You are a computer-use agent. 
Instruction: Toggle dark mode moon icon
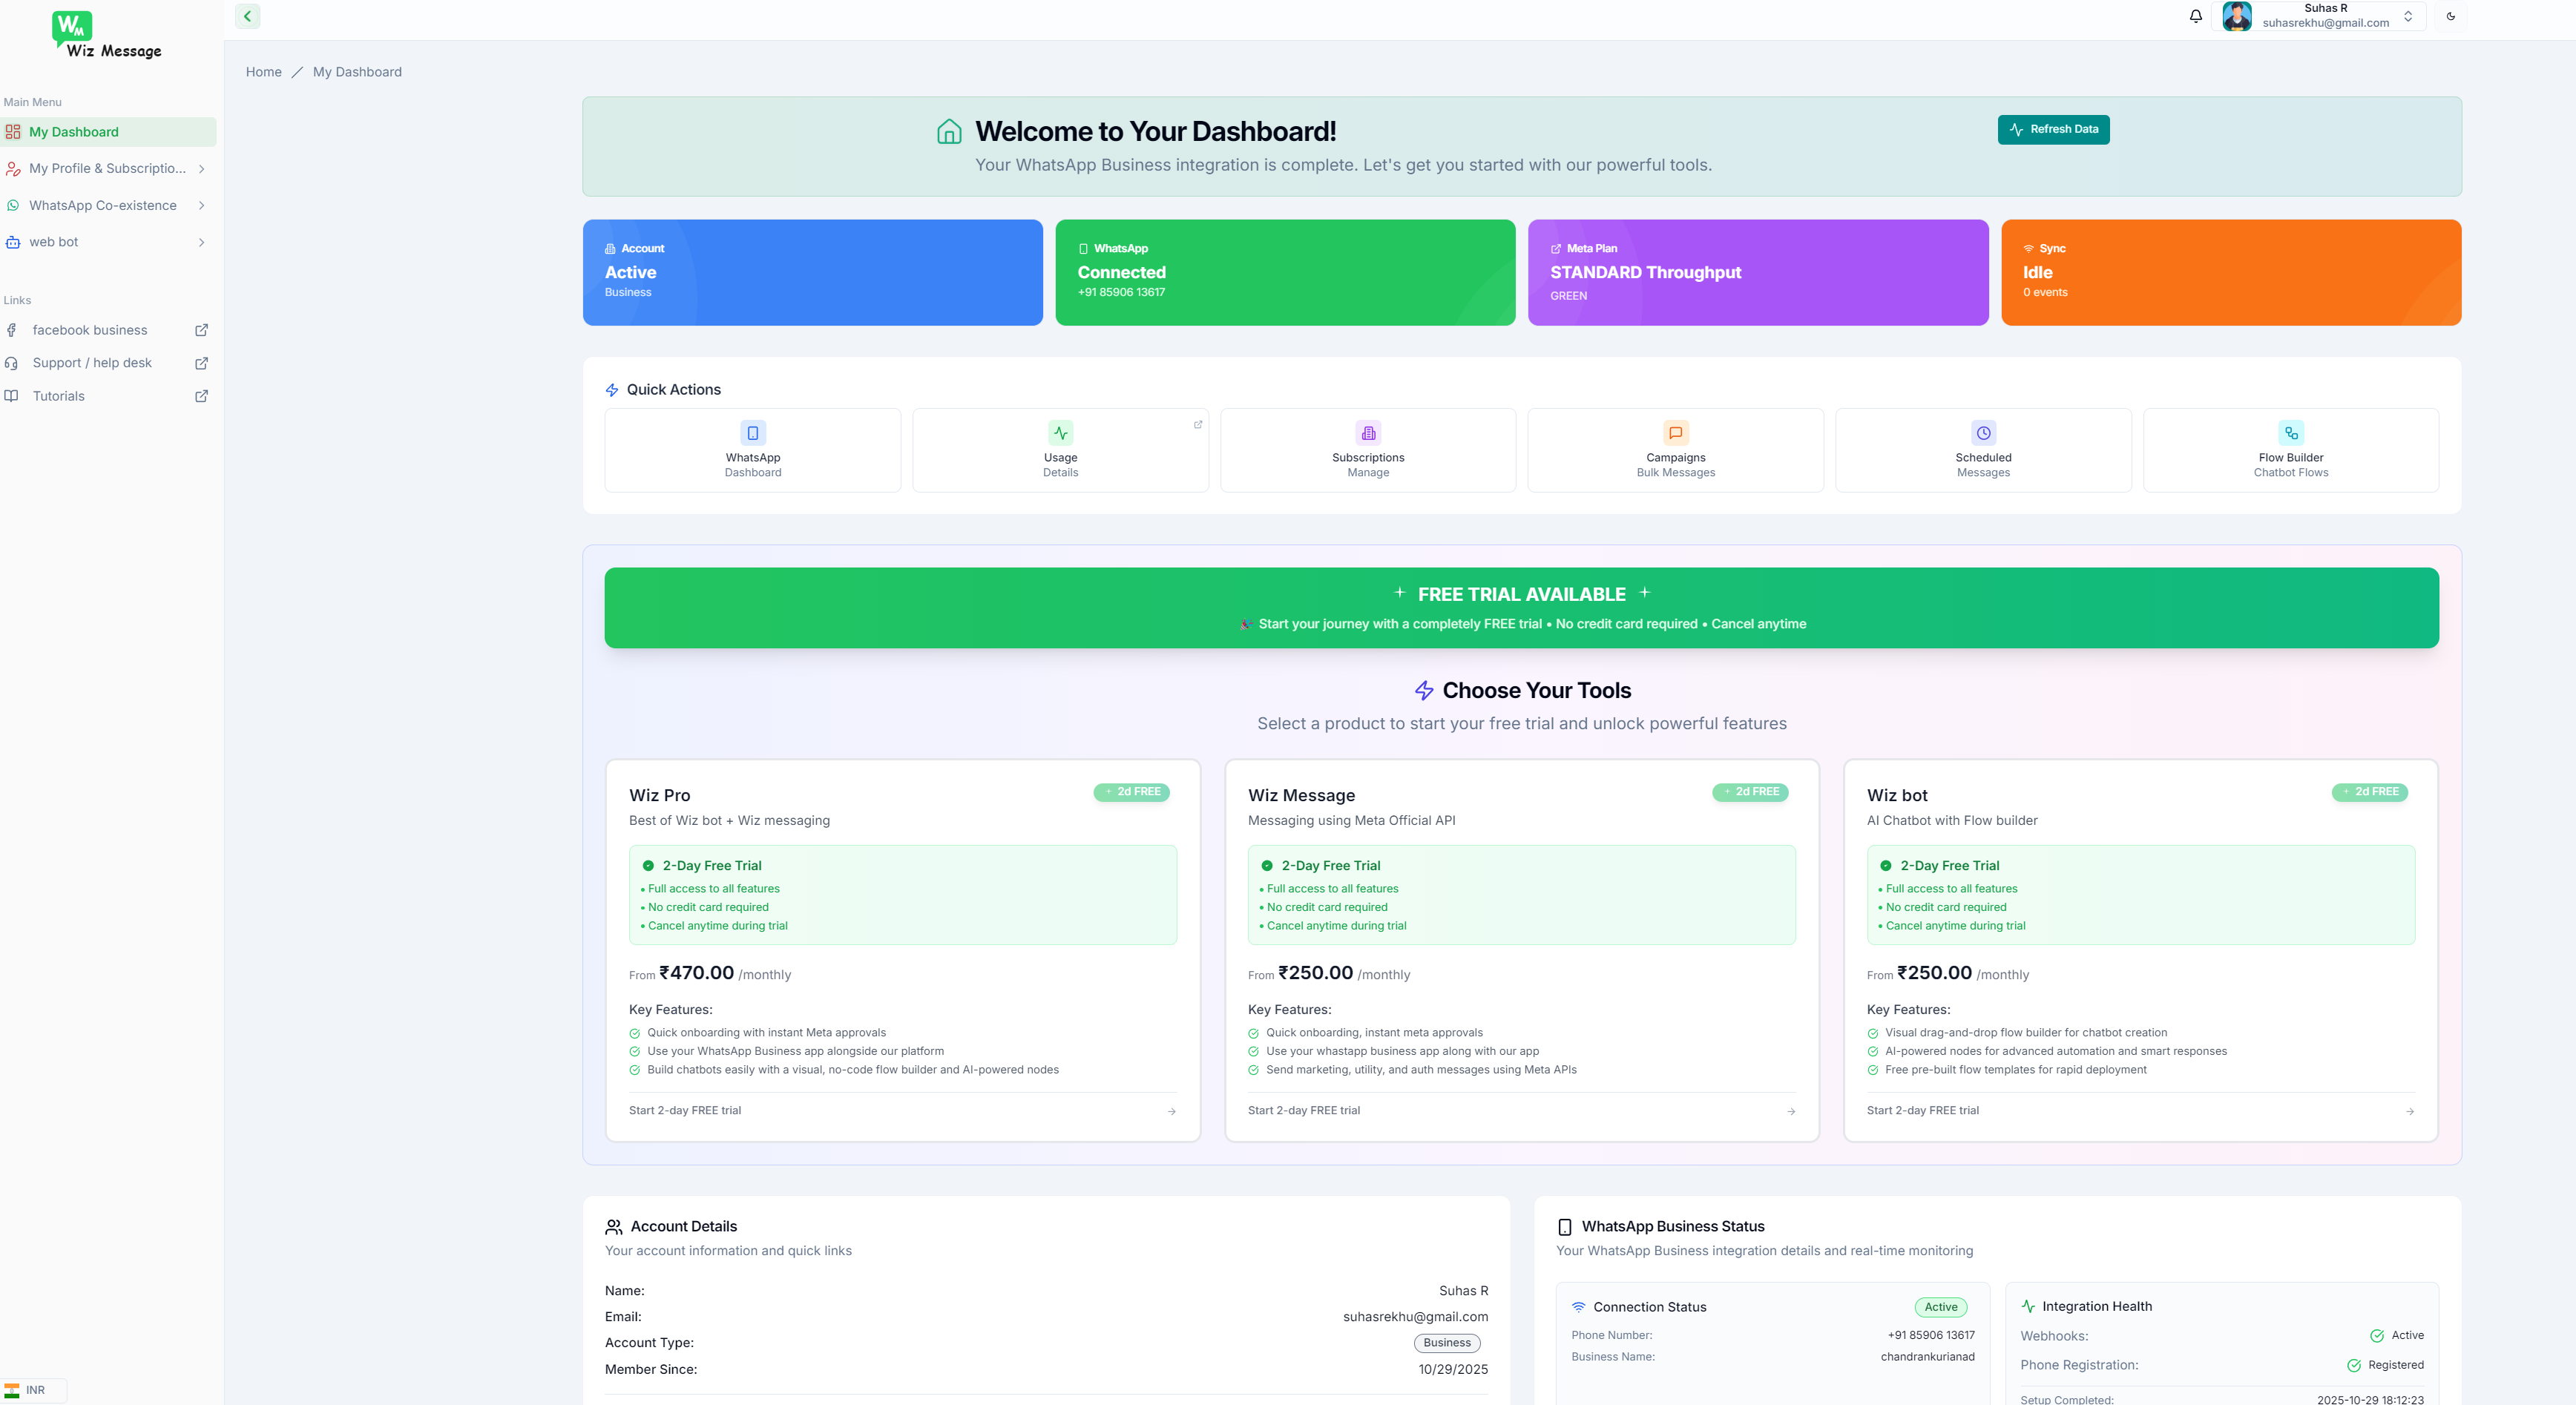click(x=2450, y=16)
